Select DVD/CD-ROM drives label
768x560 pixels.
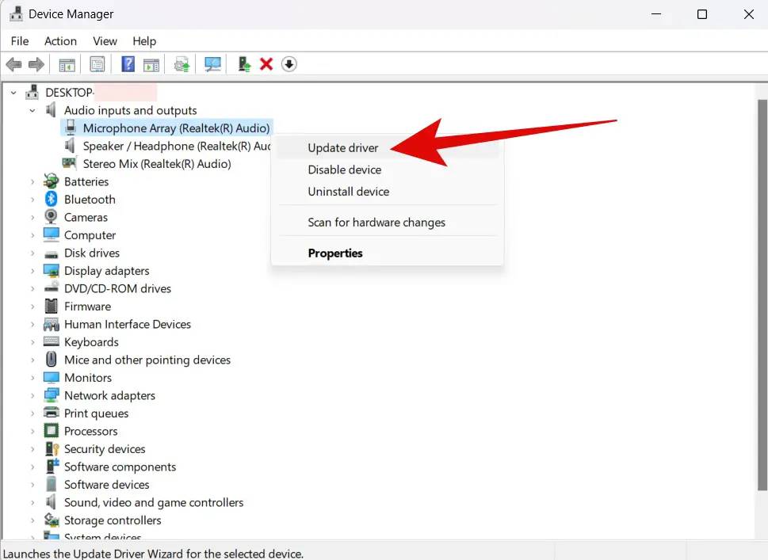click(x=117, y=289)
